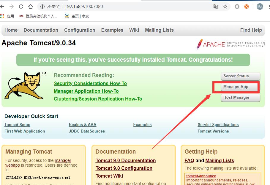Go to browser home page icon
The height and width of the screenshot is (185, 270).
coord(31,7)
